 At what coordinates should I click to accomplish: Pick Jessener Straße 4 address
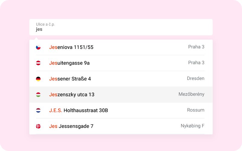point(70,79)
